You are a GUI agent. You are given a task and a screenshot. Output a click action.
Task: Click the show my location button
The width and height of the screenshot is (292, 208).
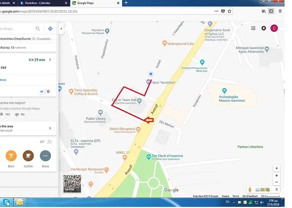[277, 168]
